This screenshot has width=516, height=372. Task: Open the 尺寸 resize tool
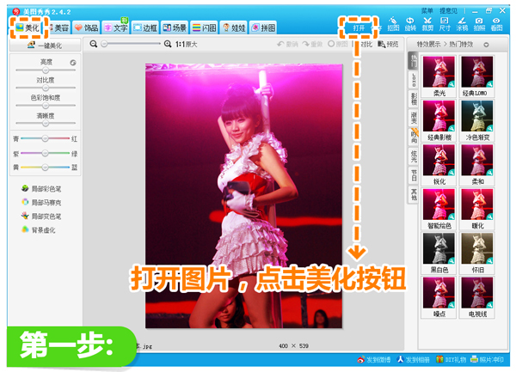(x=445, y=24)
